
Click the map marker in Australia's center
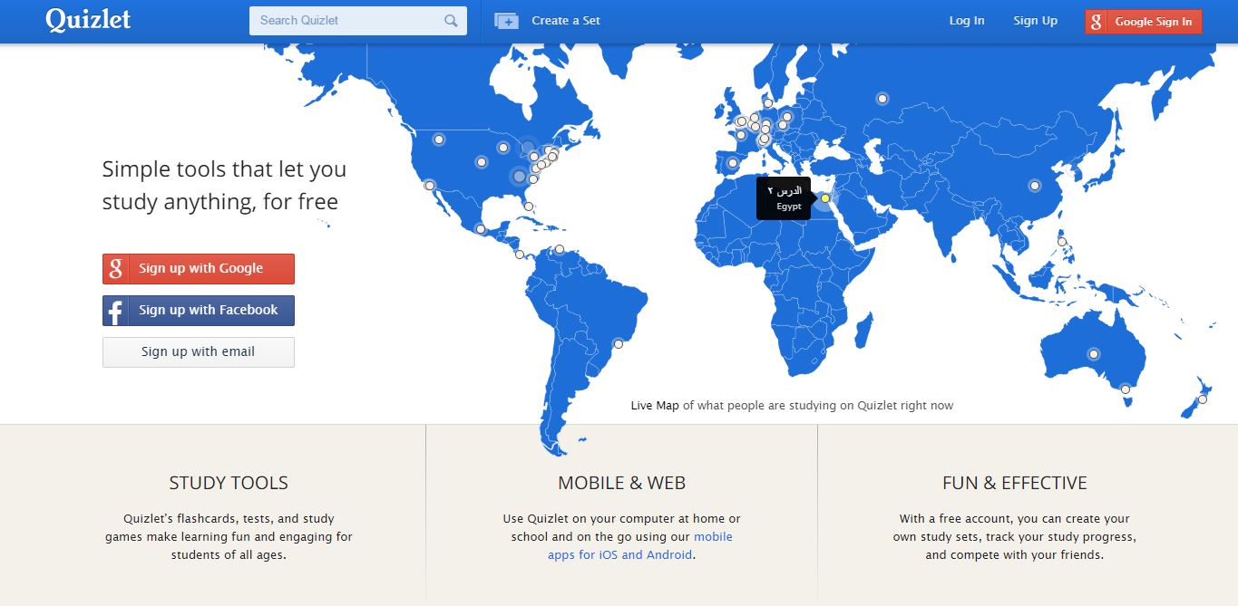click(x=1094, y=354)
